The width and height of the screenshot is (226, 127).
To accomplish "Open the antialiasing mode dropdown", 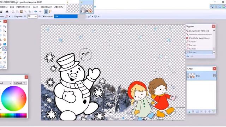I will 90,17.
